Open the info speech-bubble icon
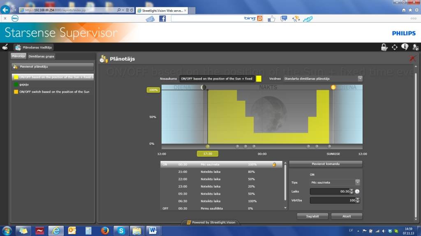Image resolution: width=421 pixels, height=236 pixels. pos(405,47)
